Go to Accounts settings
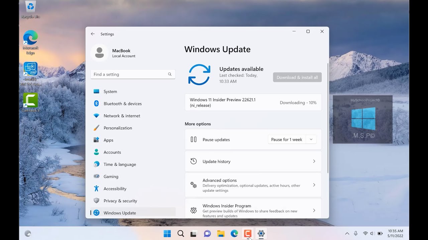This screenshot has width=428, height=240. coord(133,152)
